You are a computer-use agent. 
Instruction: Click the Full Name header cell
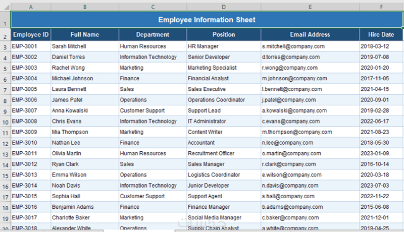coord(85,34)
